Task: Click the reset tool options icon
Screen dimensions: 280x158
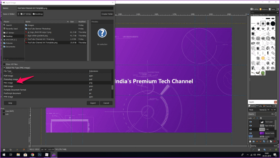Action: click(x=24, y=150)
